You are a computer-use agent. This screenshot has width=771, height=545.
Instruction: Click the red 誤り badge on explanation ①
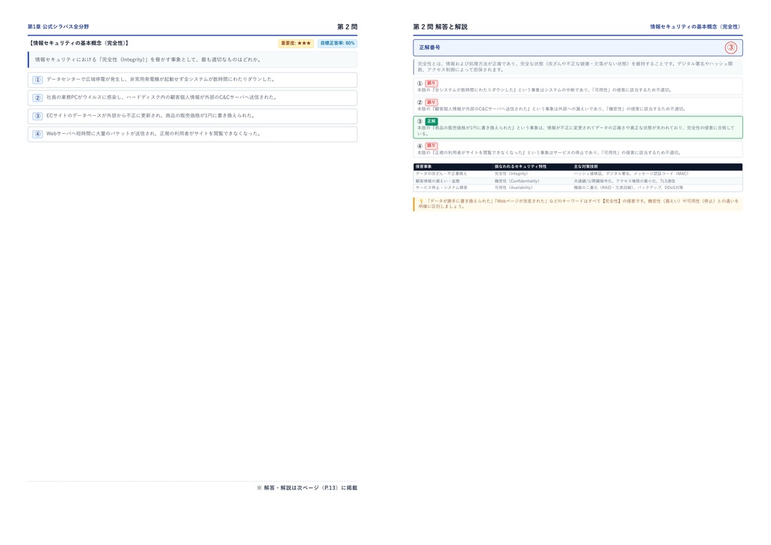(x=431, y=83)
